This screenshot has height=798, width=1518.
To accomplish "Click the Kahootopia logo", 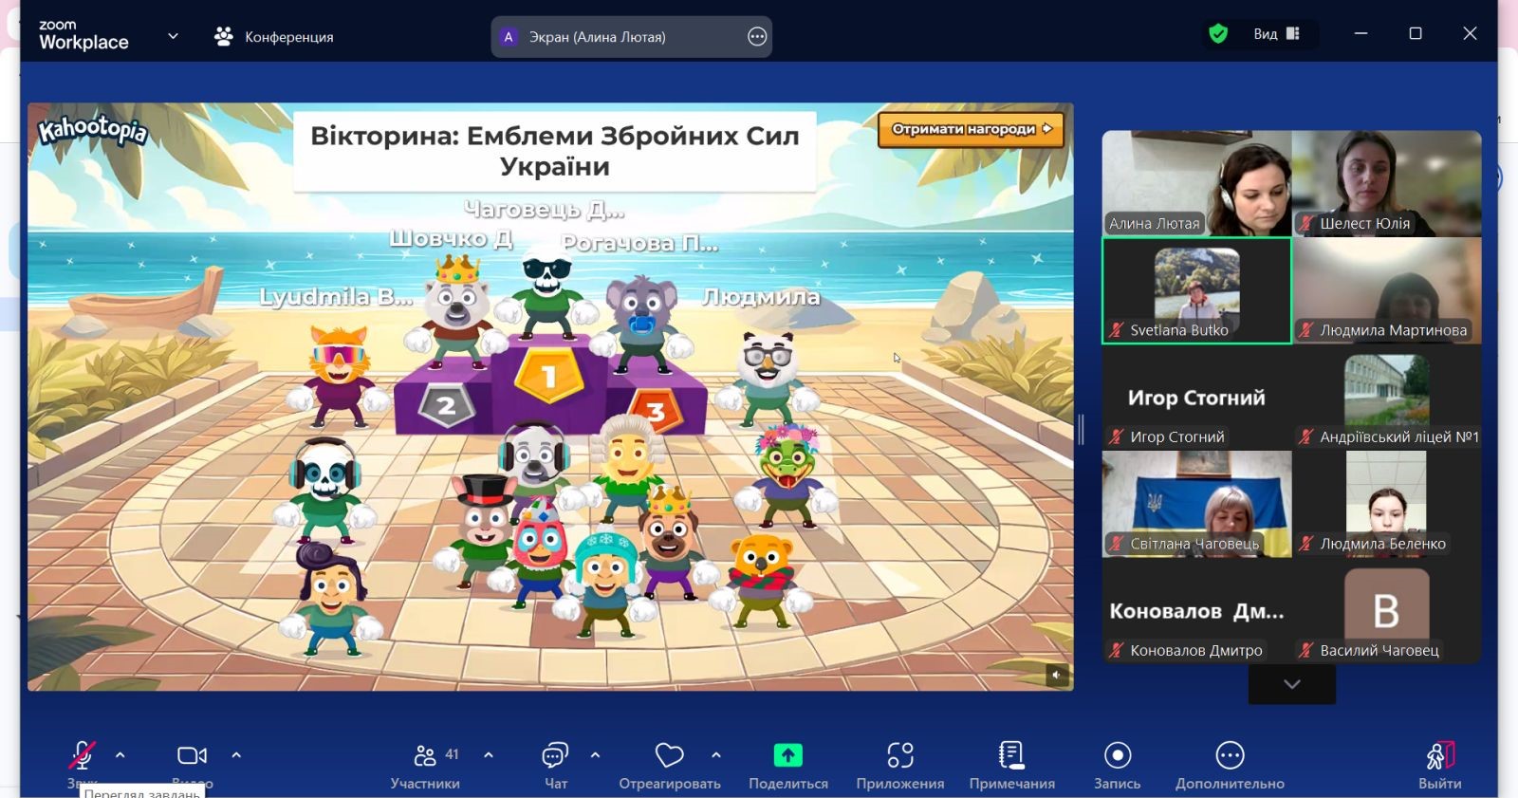I will point(93,130).
